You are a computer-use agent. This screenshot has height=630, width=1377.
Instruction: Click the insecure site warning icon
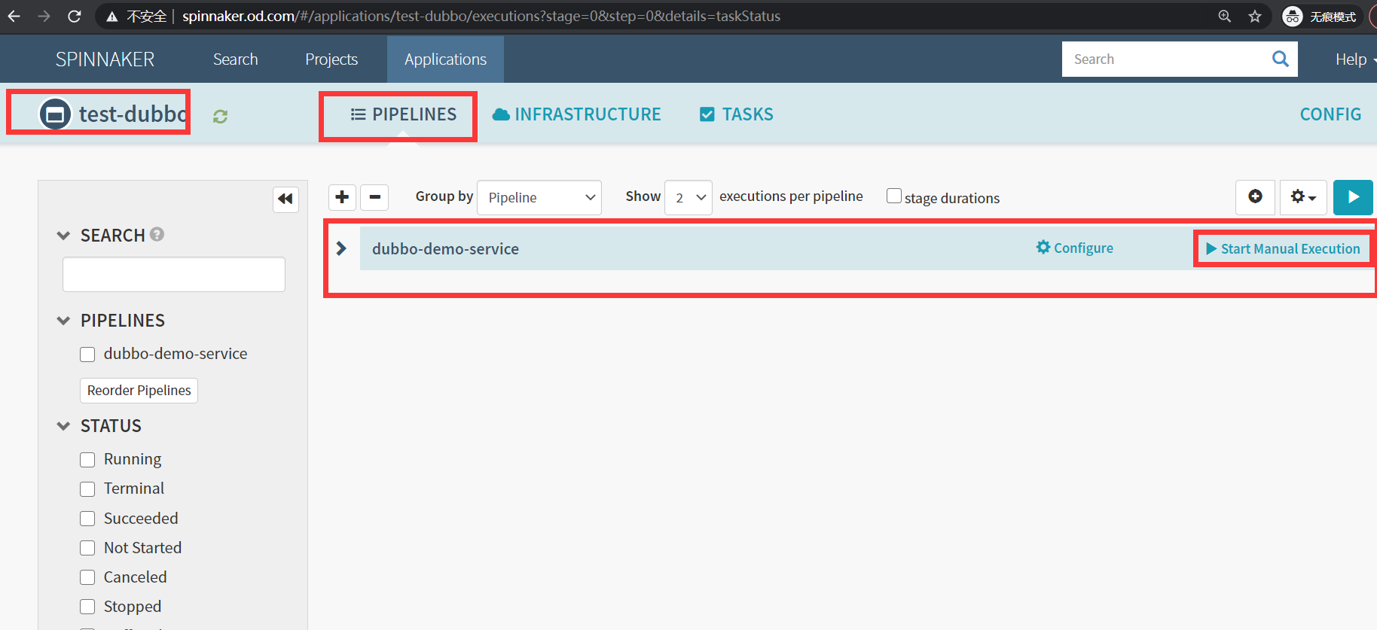pos(112,17)
